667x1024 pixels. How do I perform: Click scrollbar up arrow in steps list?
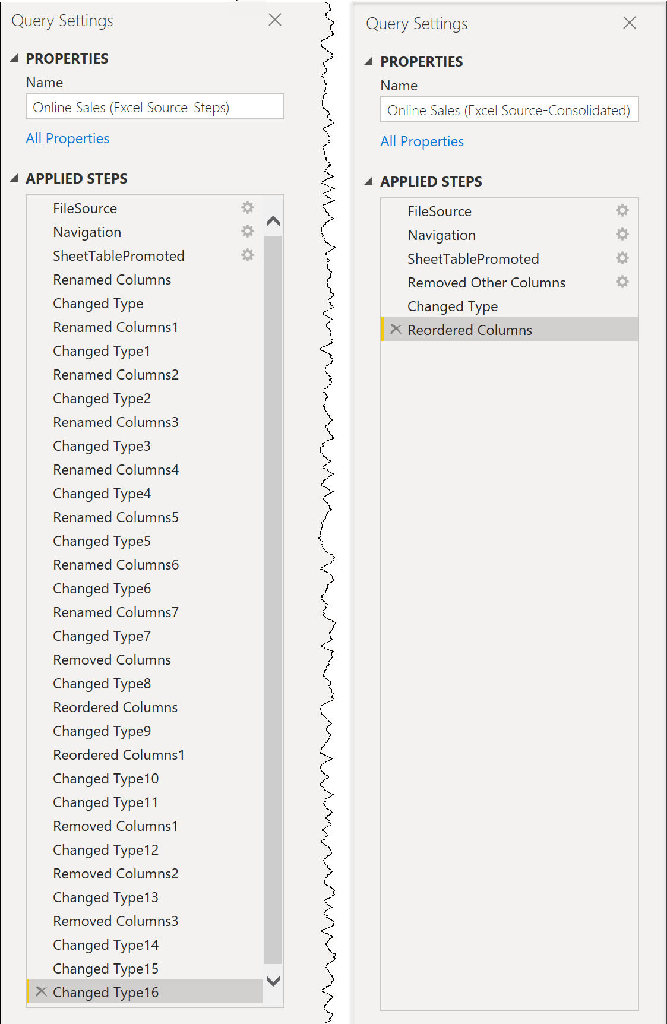coord(273,222)
